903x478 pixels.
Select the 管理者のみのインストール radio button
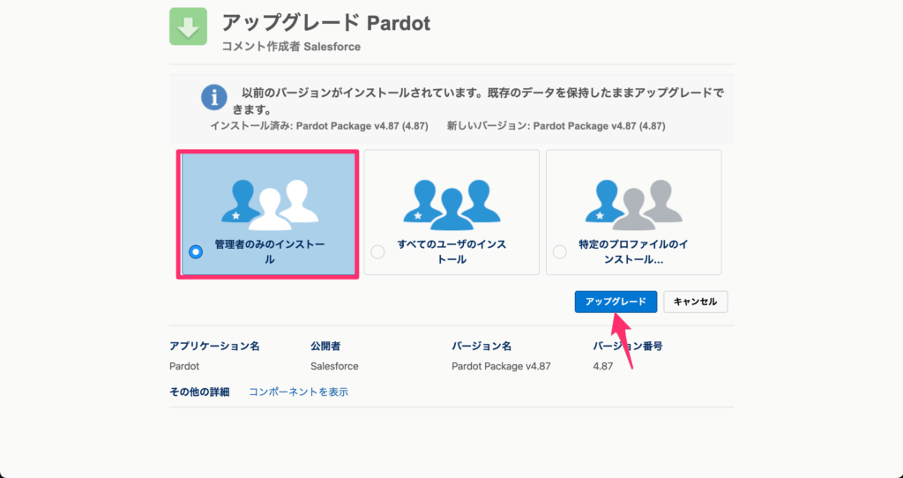point(196,251)
